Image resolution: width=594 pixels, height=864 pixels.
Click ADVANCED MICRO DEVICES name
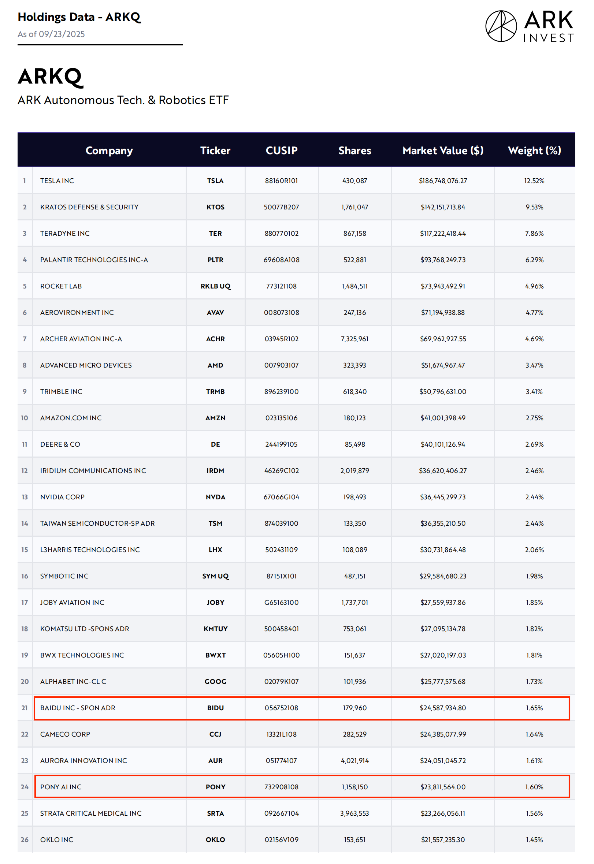tap(86, 366)
